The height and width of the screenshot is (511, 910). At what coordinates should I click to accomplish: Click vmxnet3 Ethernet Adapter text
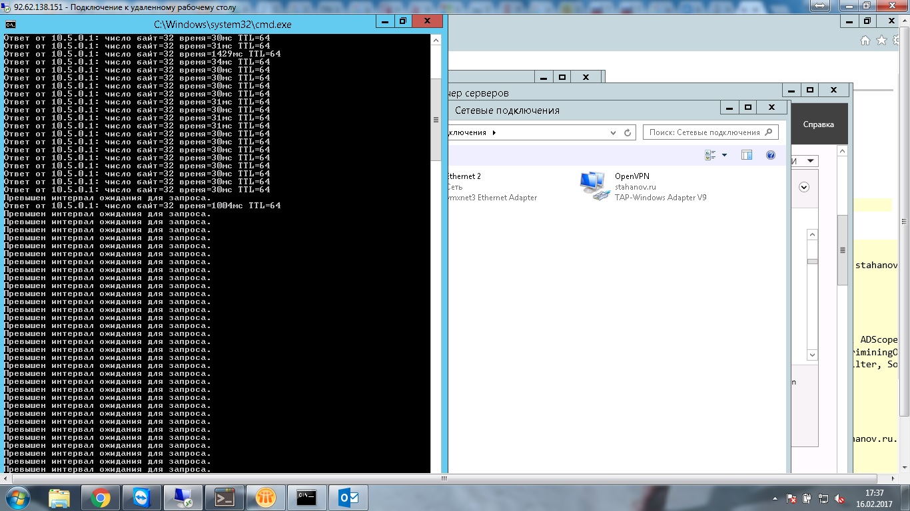(493, 198)
